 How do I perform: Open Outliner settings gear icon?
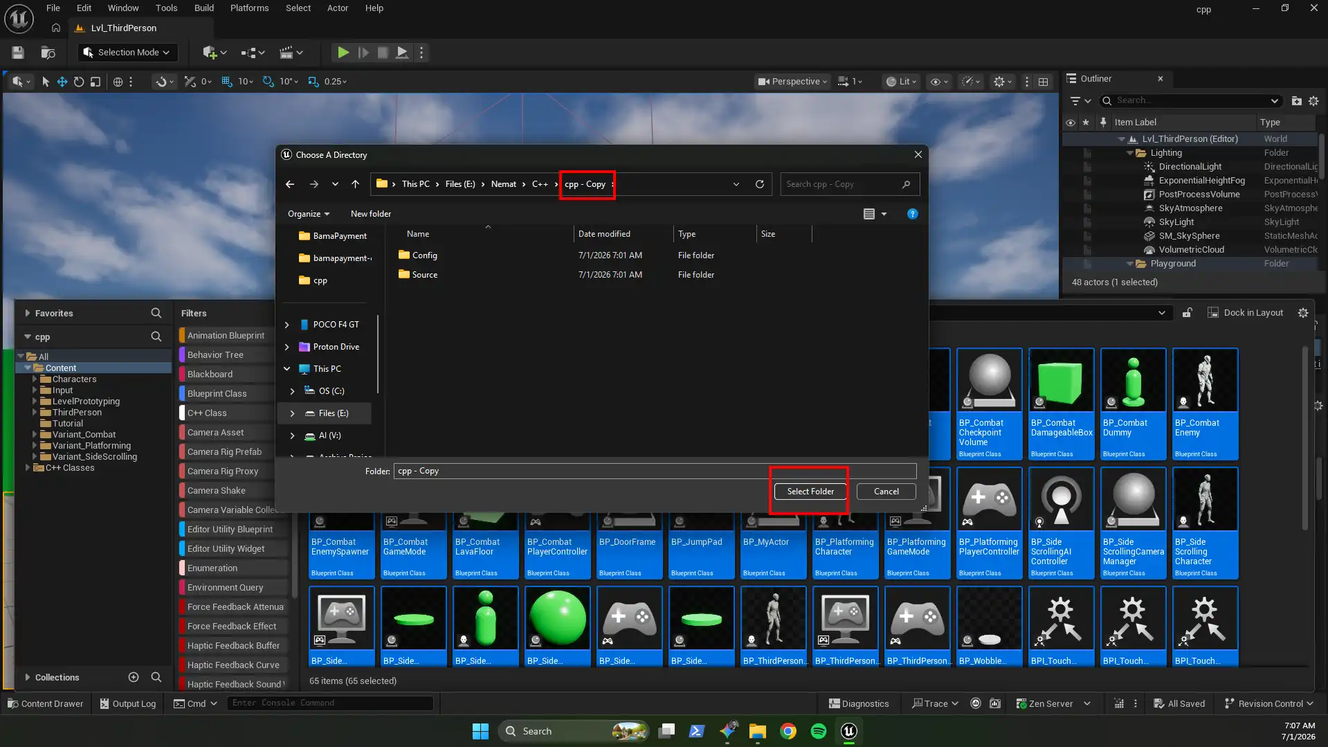tap(1313, 101)
